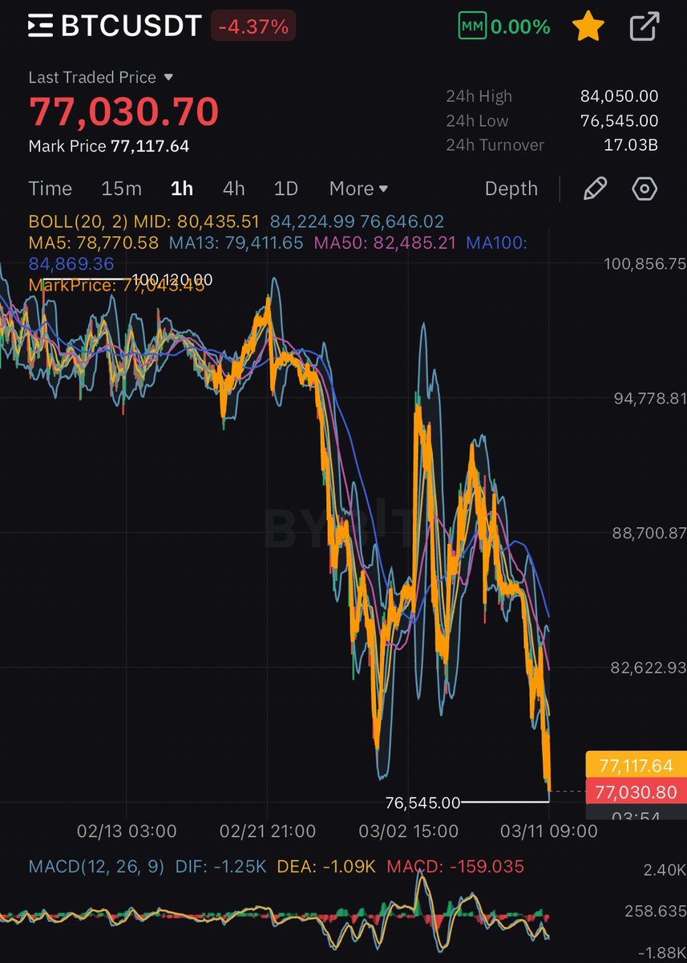
Task: Tap the 100,856.75 price axis label
Action: click(646, 264)
